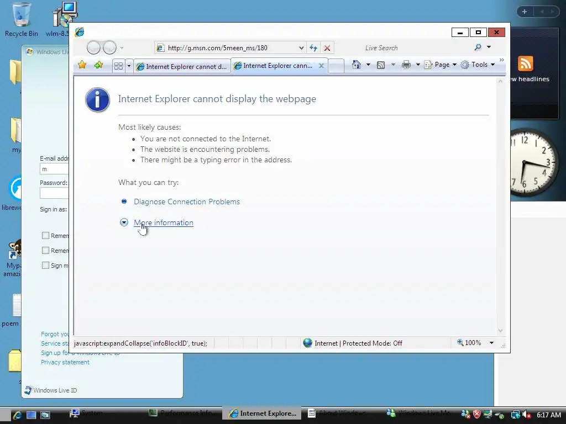Screen dimensions: 566x424
Task: Click the browser Forward button
Action: tap(109, 47)
